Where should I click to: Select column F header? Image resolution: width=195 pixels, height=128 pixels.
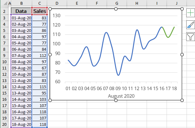(x=97, y=3)
